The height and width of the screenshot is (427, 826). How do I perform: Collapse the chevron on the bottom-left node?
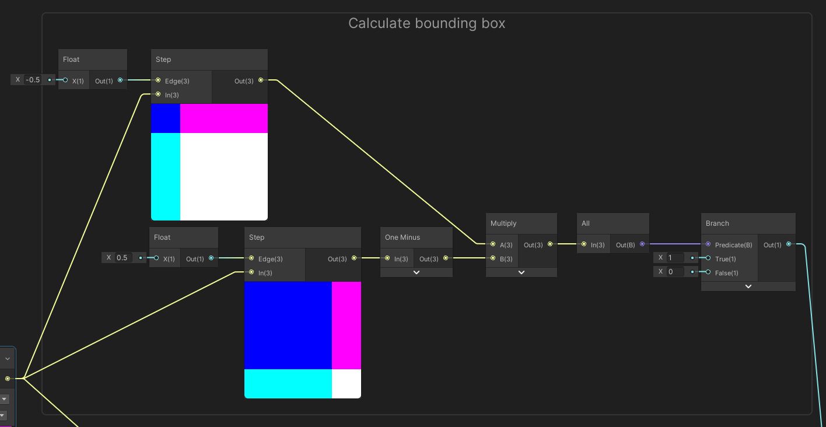pyautogui.click(x=7, y=358)
